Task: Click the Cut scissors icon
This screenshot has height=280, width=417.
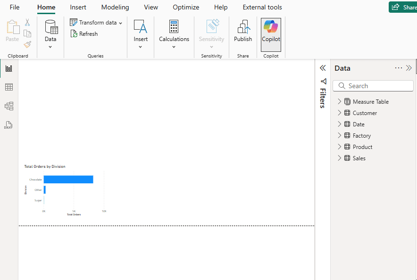Action: [27, 22]
